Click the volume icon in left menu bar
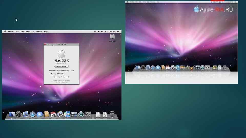The height and width of the screenshot is (138, 246). 102,31
